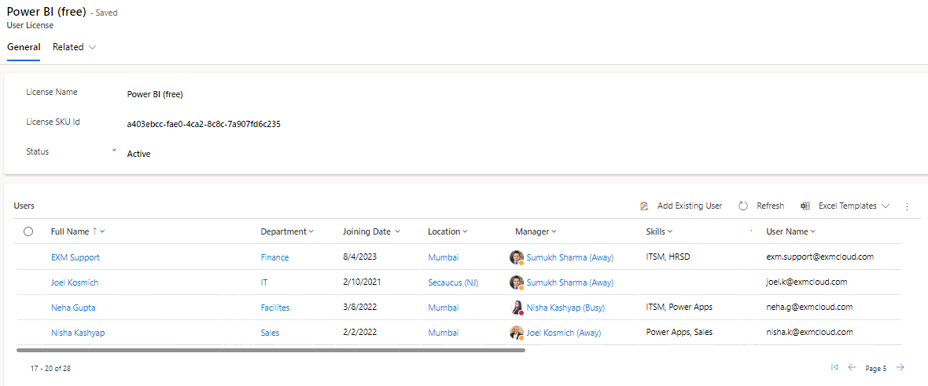
Task: Expand the Related tab dropdown
Action: 75,47
